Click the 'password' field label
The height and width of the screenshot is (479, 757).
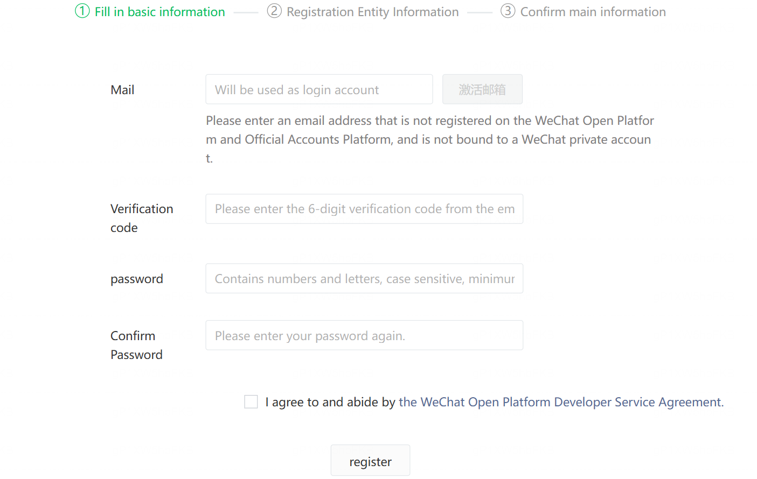pos(137,279)
